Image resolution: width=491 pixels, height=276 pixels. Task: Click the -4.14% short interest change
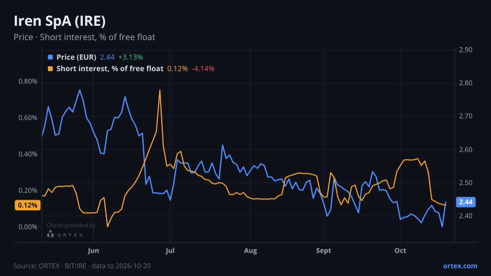pyautogui.click(x=203, y=69)
